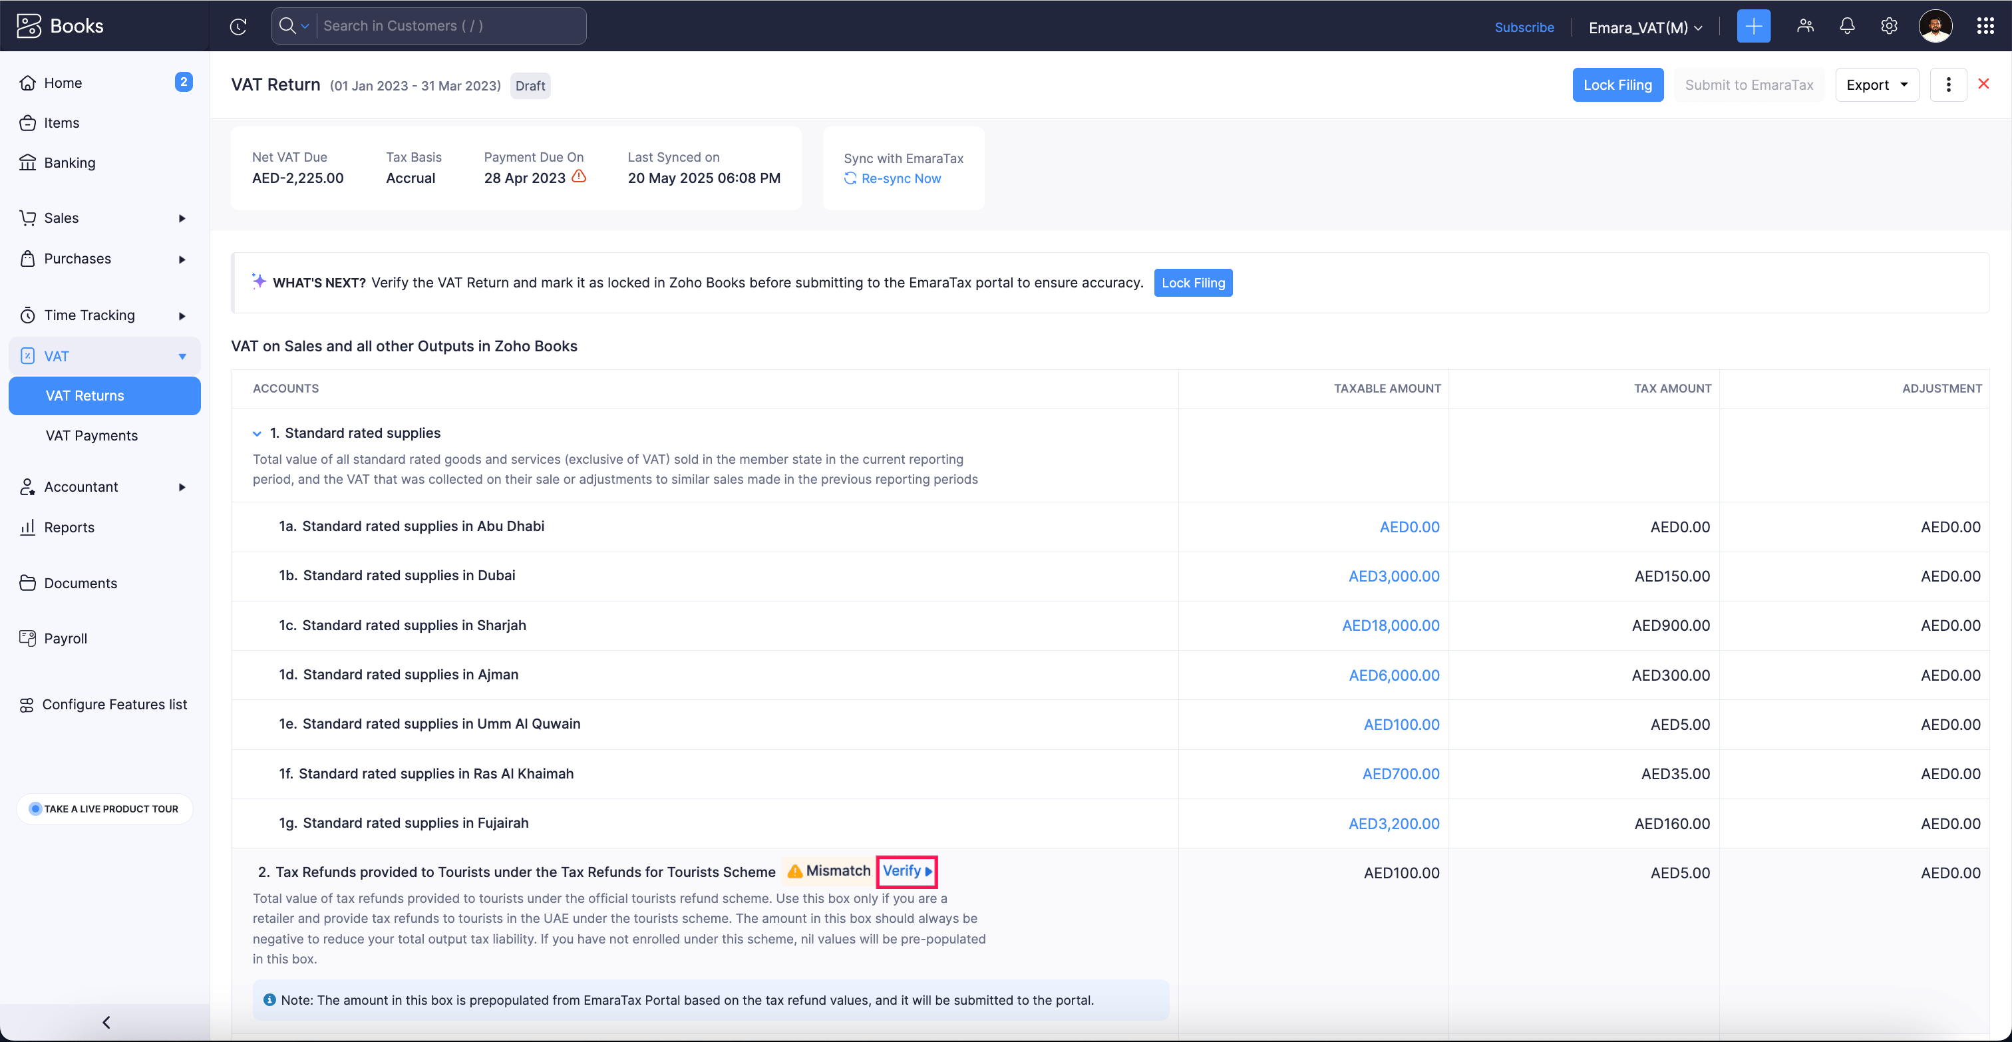
Task: Click the Banking building icon
Action: click(x=28, y=162)
